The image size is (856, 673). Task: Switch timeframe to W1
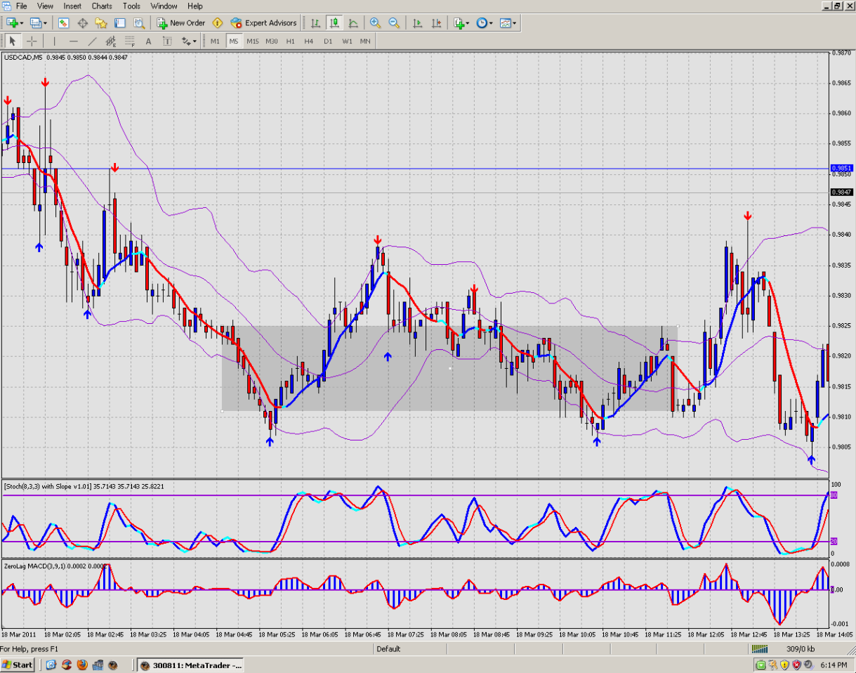347,41
